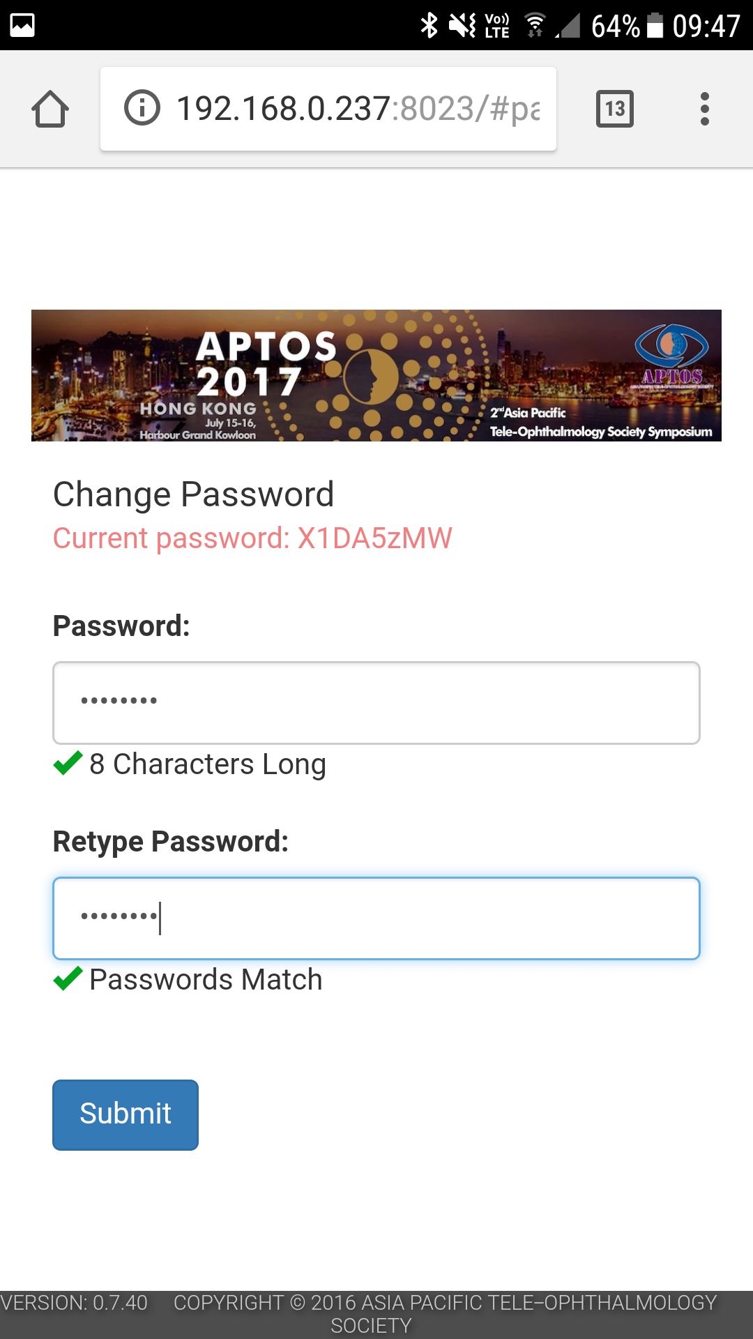The width and height of the screenshot is (753, 1339).
Task: Open the tab switcher showing 13 tabs
Action: coord(615,109)
